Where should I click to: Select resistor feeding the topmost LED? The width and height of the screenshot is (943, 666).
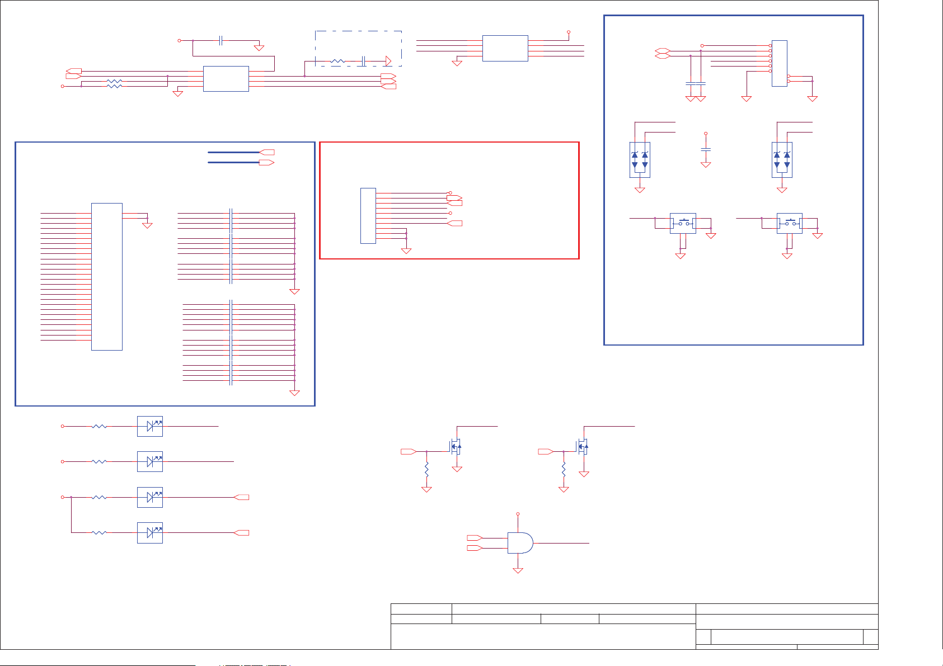99,426
